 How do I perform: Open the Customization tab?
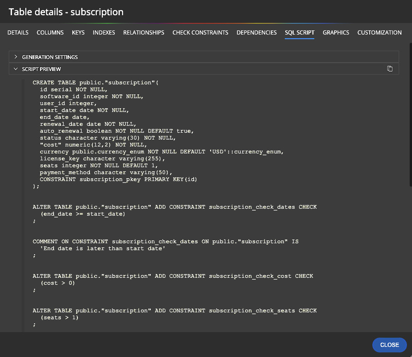(379, 33)
